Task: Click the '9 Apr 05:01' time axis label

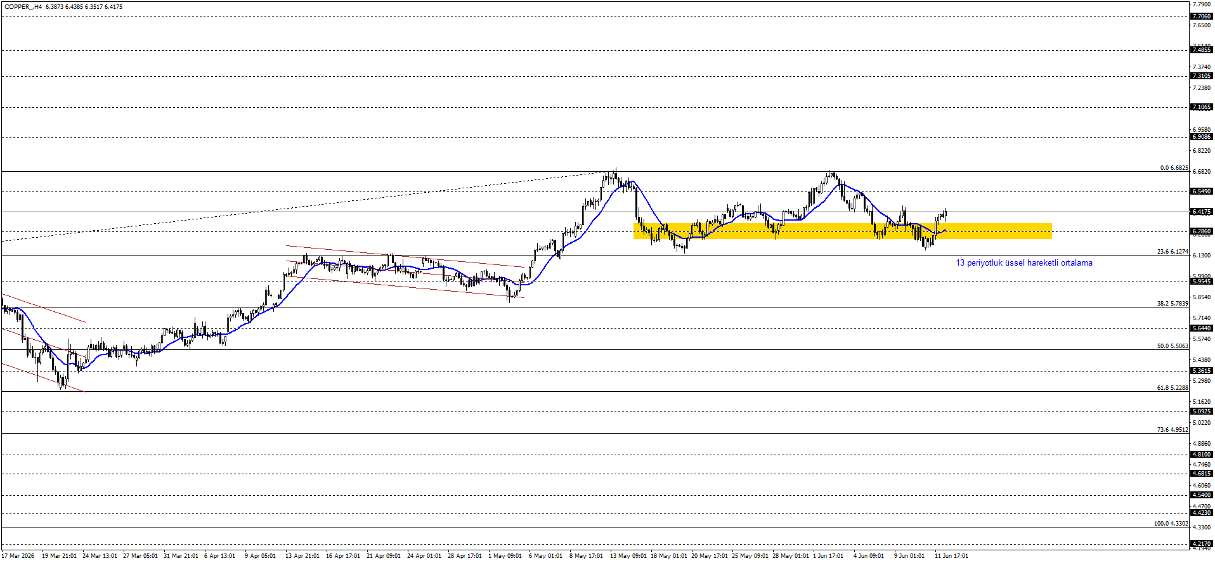Action: tap(260, 556)
